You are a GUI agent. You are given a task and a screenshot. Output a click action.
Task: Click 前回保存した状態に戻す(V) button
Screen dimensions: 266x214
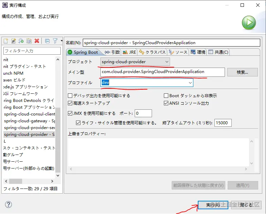coord(198,185)
